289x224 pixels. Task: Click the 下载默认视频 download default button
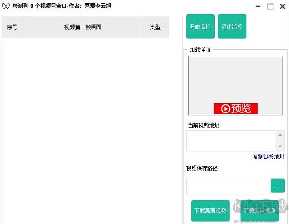click(259, 211)
